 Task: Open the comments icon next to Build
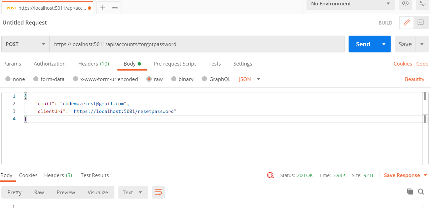[421, 23]
